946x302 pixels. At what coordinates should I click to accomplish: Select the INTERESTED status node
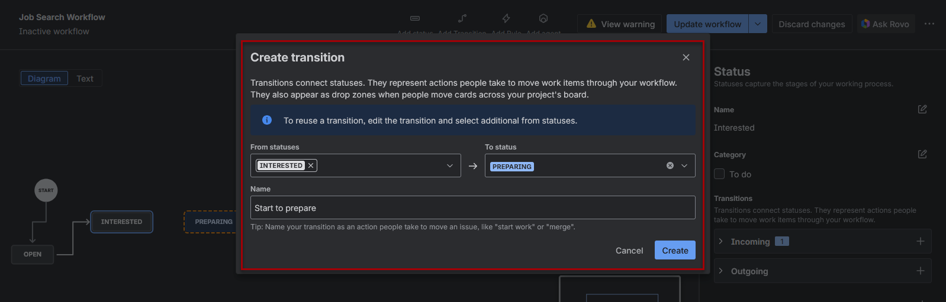coord(121,222)
